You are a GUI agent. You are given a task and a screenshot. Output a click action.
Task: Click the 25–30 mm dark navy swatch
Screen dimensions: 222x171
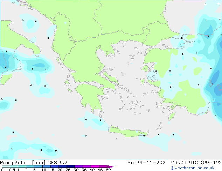(71, 166)
